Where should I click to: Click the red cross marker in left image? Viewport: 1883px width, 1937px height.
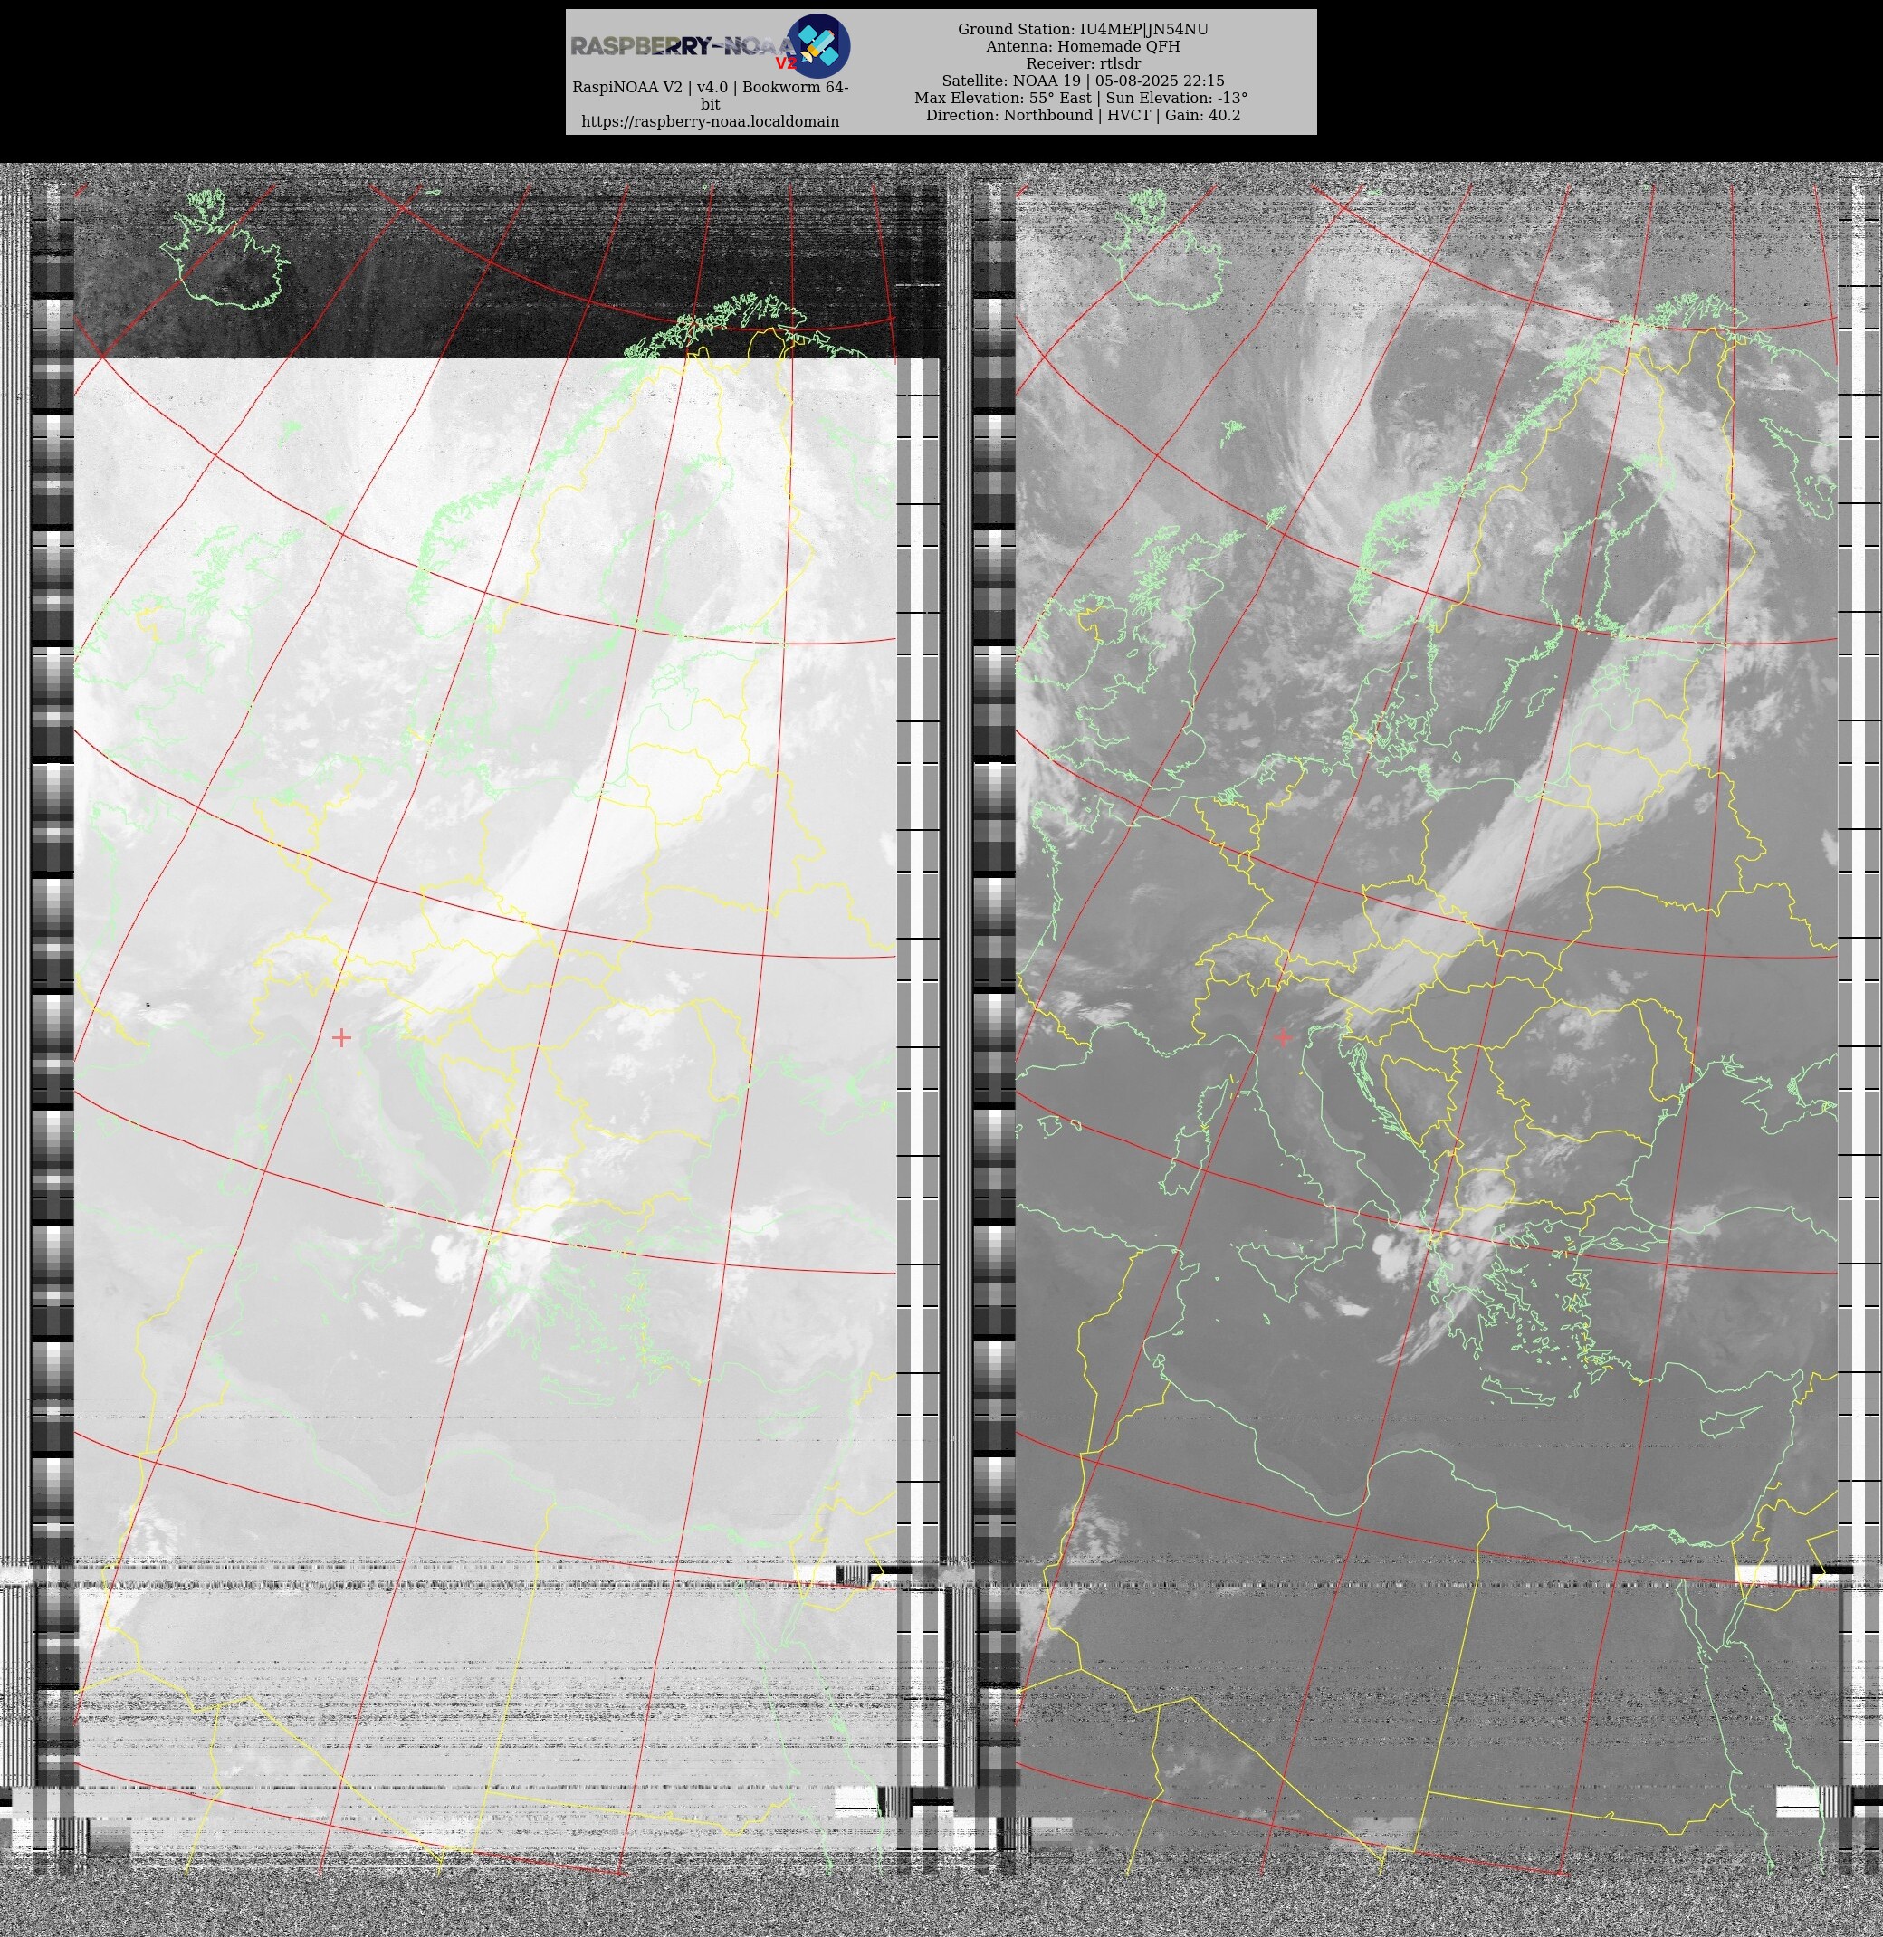pyautogui.click(x=341, y=1037)
